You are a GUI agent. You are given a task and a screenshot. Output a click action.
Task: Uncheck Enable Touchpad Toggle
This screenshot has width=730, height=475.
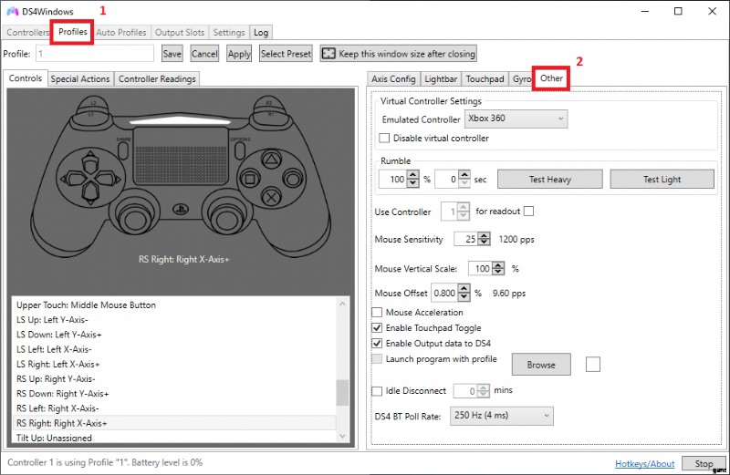pos(378,328)
